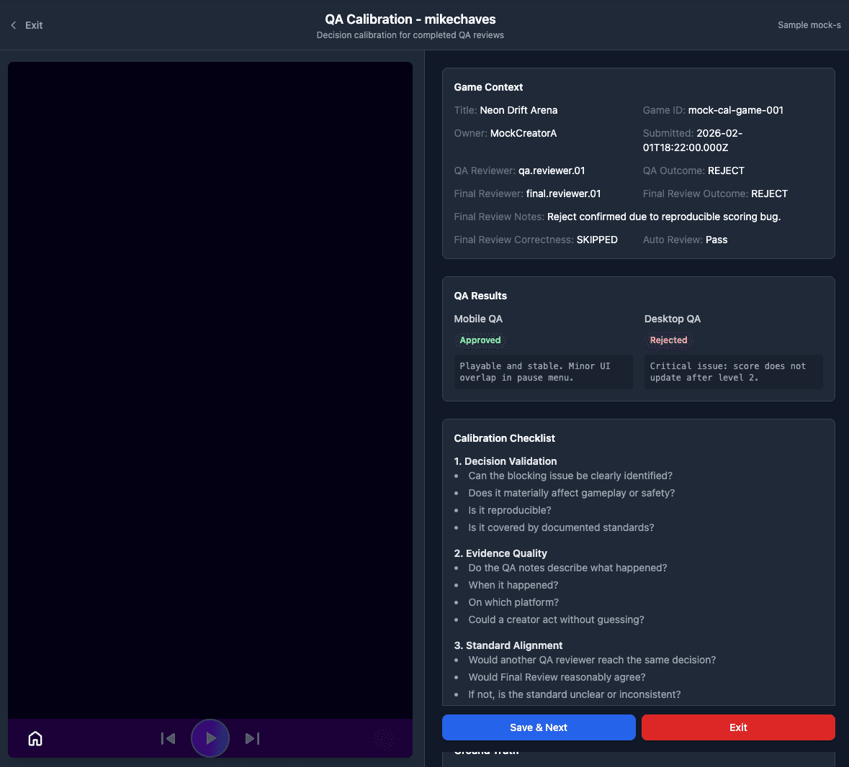Click the Final Review Notes text
This screenshot has height=767, width=849.
pyautogui.click(x=664, y=217)
